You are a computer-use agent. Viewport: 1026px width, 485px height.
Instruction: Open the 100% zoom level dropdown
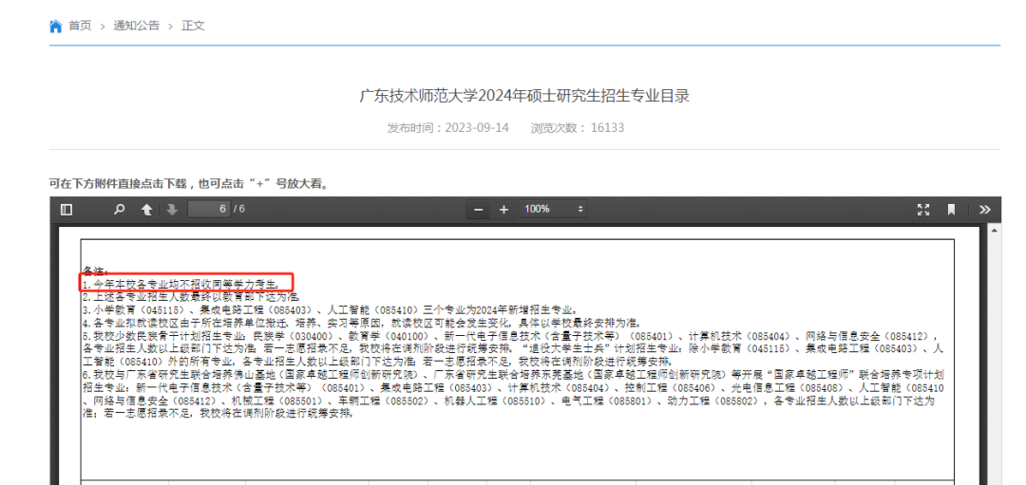pos(553,209)
